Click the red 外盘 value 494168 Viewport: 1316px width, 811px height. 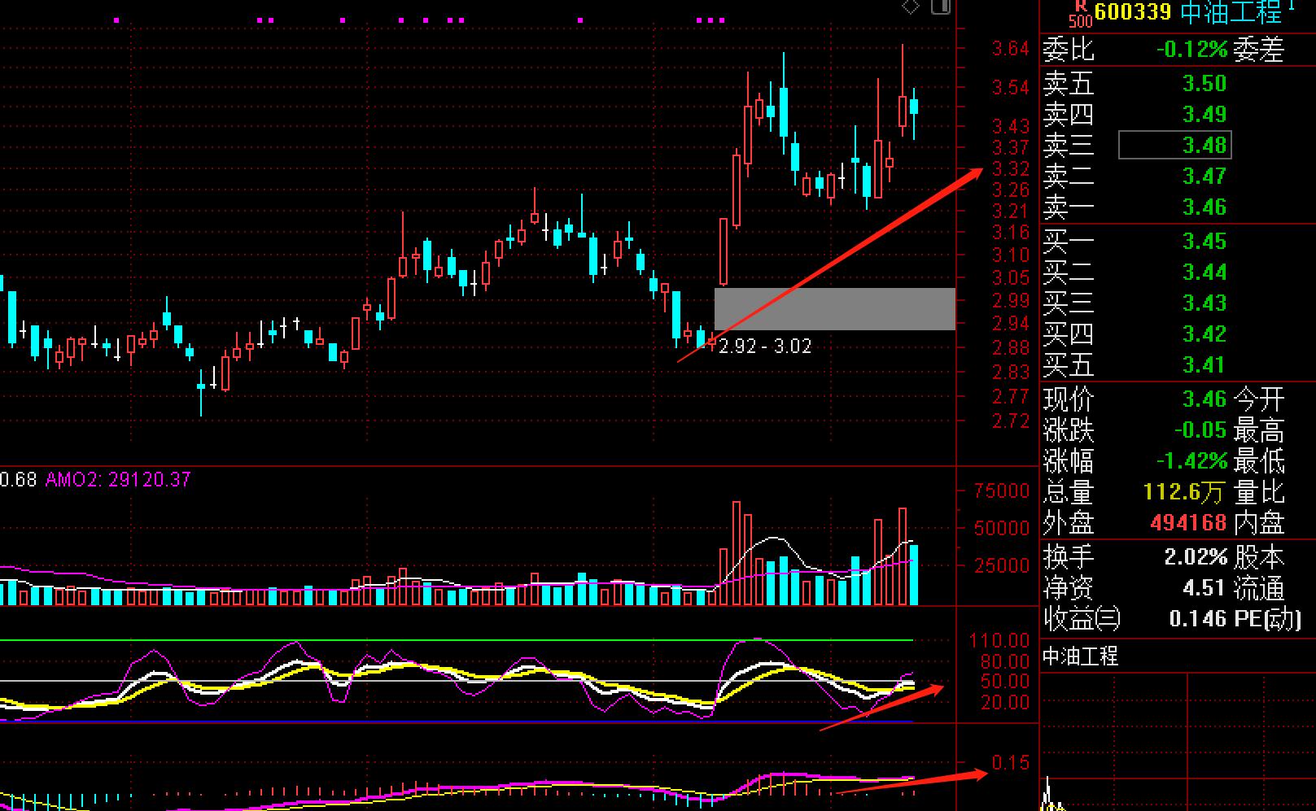1188,523
